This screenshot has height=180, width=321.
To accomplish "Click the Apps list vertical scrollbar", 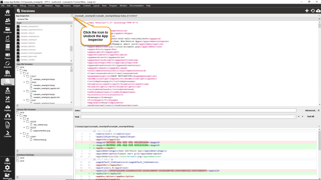I will pos(71,43).
